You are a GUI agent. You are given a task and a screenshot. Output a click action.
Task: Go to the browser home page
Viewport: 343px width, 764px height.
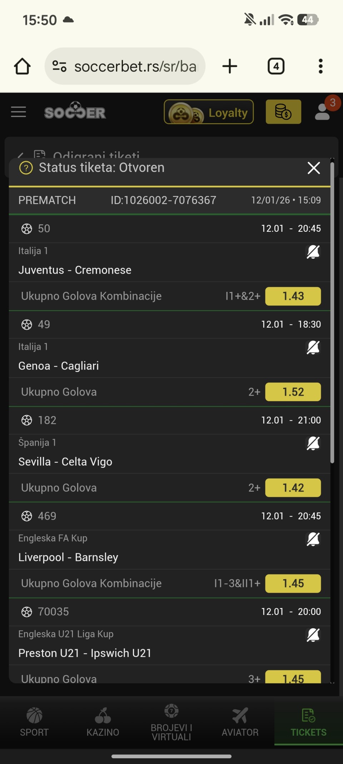point(22,67)
